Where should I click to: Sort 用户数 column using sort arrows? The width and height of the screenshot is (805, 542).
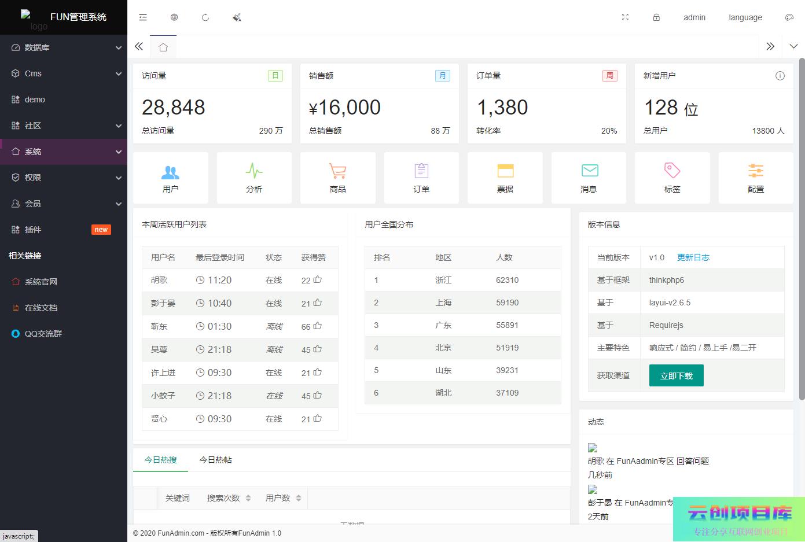[299, 498]
